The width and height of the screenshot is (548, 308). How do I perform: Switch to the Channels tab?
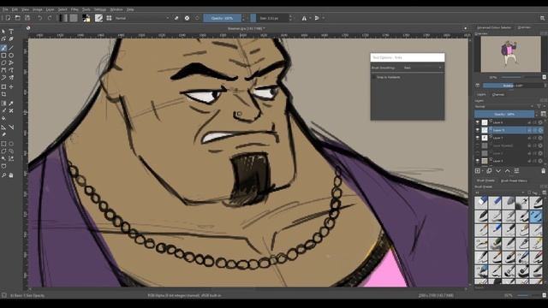(498, 94)
